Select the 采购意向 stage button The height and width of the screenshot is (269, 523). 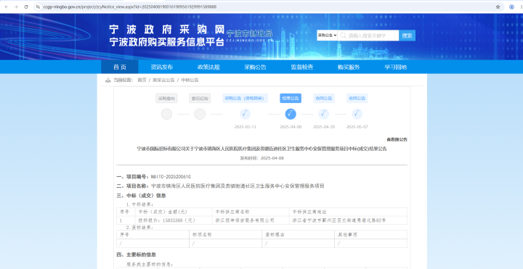pos(166,98)
